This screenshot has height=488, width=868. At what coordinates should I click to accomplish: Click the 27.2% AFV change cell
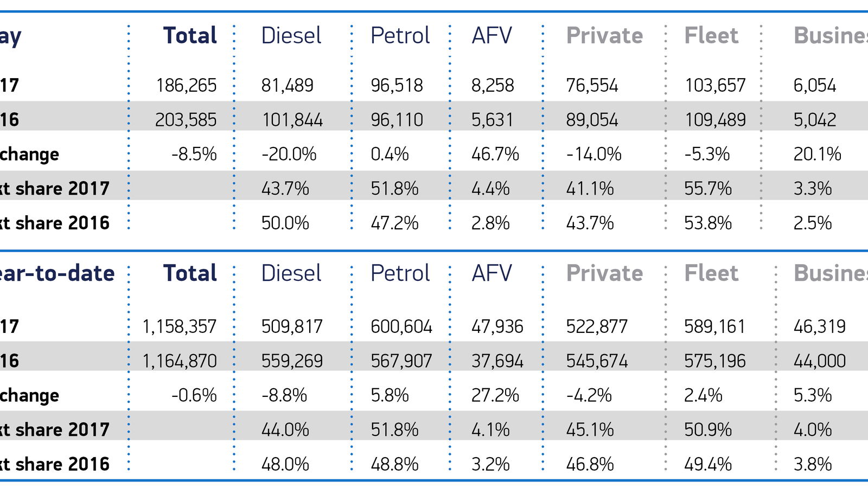coord(495,395)
